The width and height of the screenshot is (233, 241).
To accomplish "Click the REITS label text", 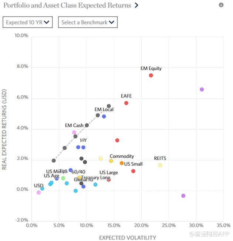I will point(160,158).
